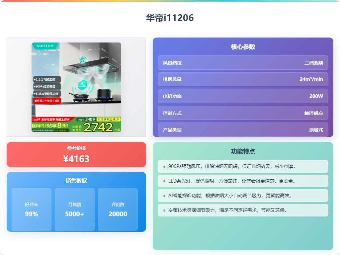The image size is (340, 255).
Task: Click the 参考价格 ¥4163 price card
Action: click(76, 155)
